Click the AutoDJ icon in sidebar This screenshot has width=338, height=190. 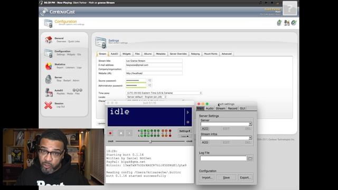(49, 92)
